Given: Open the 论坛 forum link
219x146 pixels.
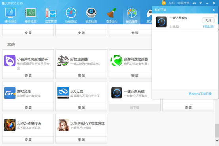Looking at the screenshot, I should pos(172,3).
